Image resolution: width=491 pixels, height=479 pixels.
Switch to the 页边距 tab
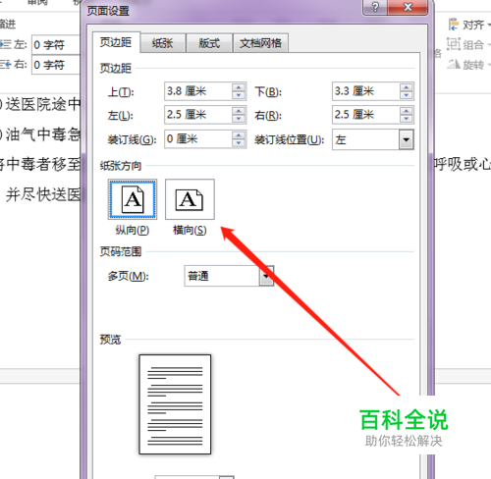116,42
